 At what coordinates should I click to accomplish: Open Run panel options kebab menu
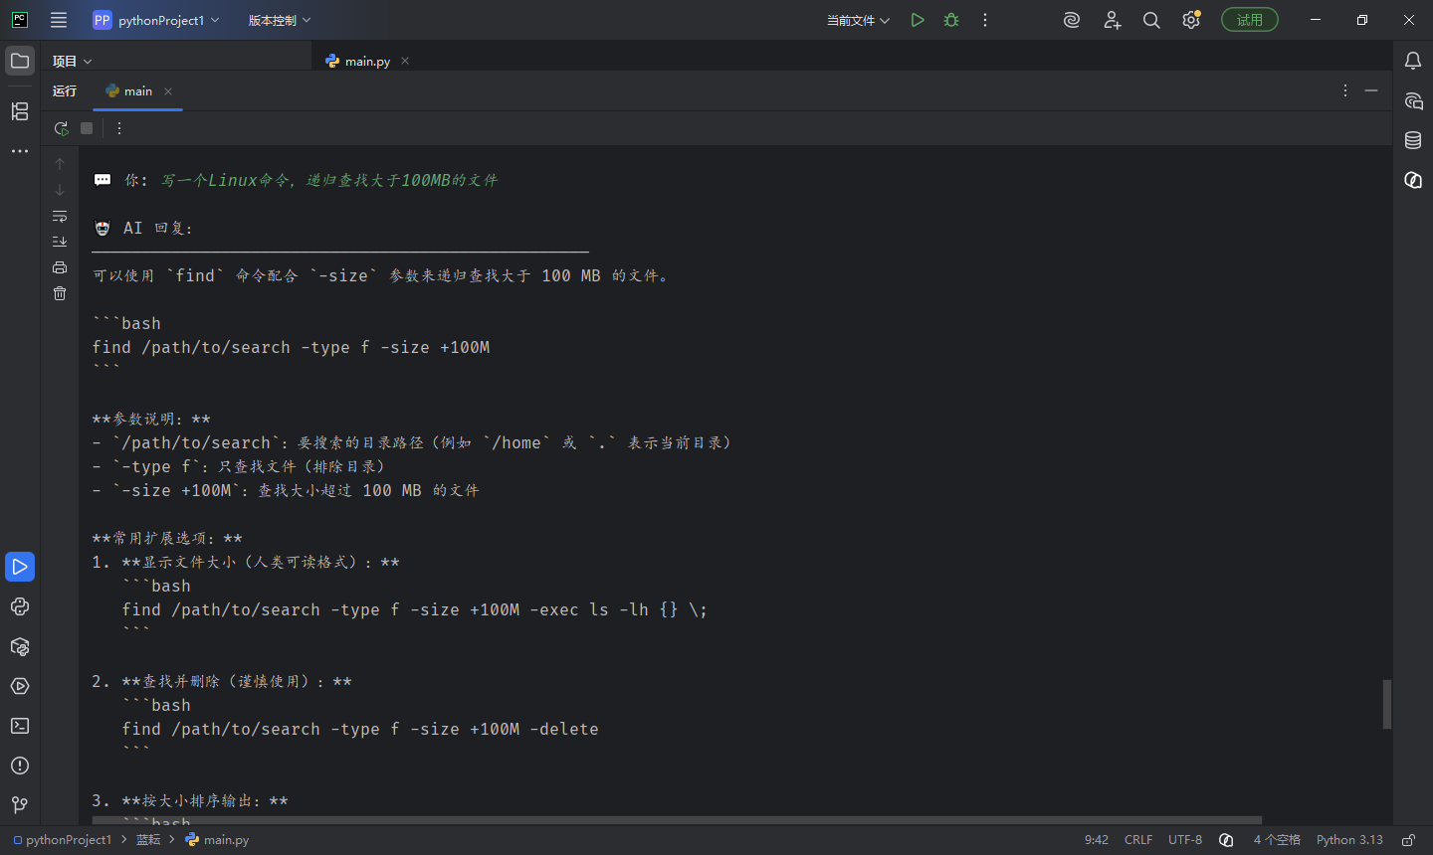(1345, 90)
